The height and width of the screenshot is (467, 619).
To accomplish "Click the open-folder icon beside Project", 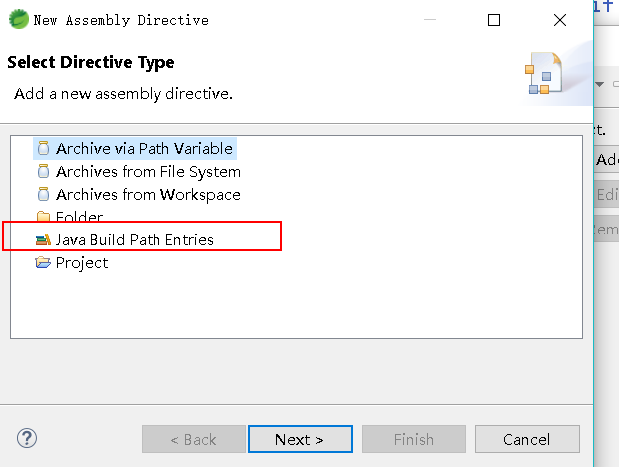I will point(43,263).
